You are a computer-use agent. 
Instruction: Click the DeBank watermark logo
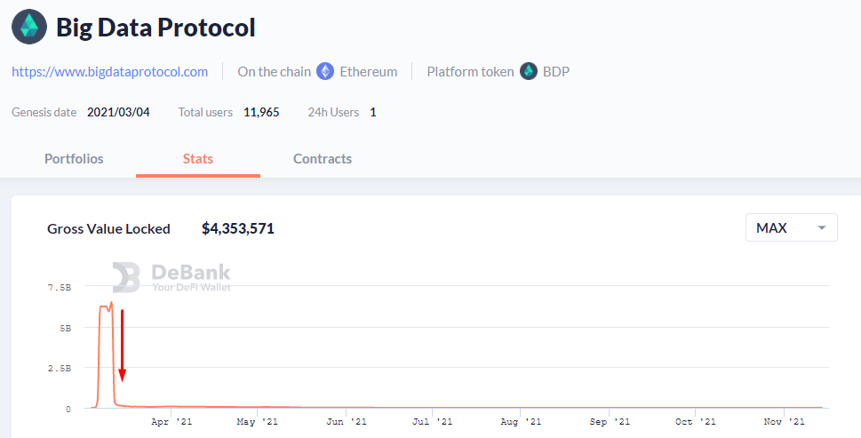point(171,277)
